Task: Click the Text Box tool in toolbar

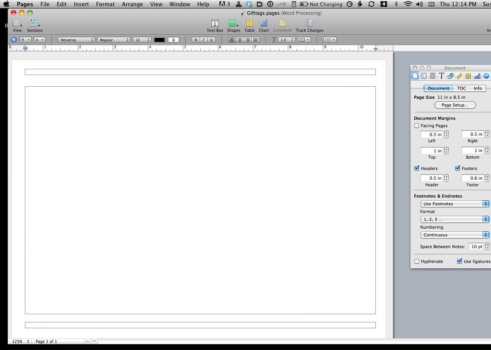Action: click(x=215, y=26)
